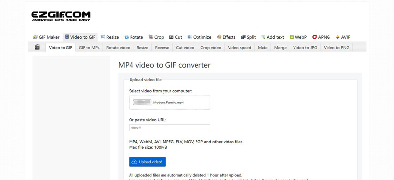Switch to the GIF to MP4 tab
394x180 pixels.
point(89,47)
